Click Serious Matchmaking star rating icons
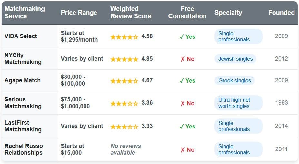The height and width of the screenshot is (164, 299). [124, 103]
